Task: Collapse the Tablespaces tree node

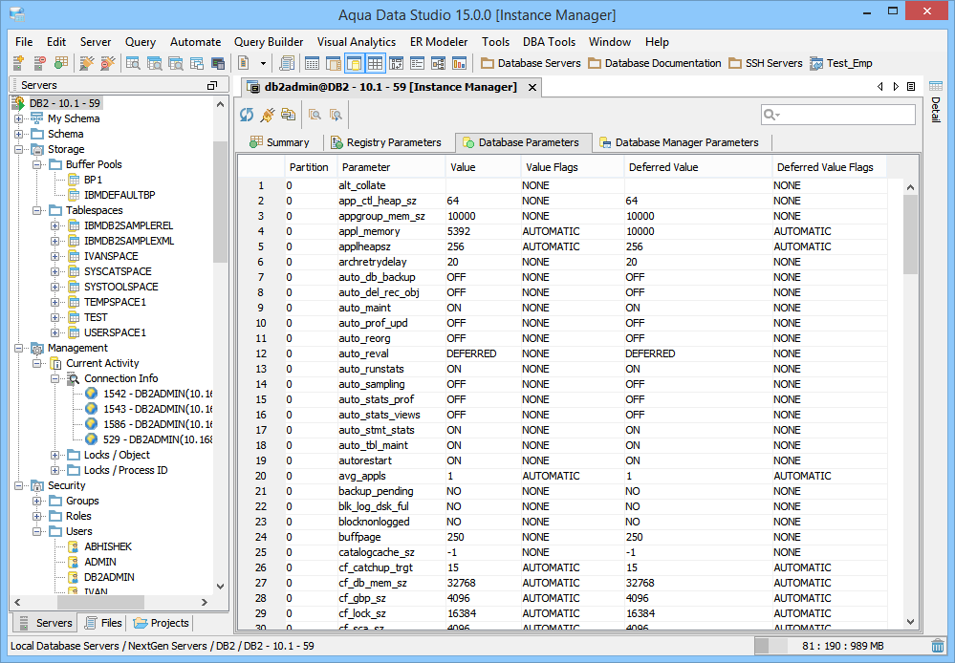Action: coord(37,210)
